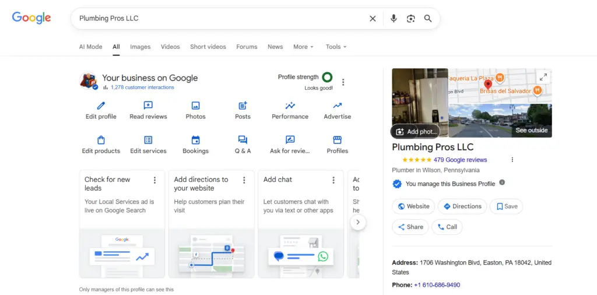The height and width of the screenshot is (295, 597).
Task: Open Performance sparkline icon
Action: coord(290,106)
